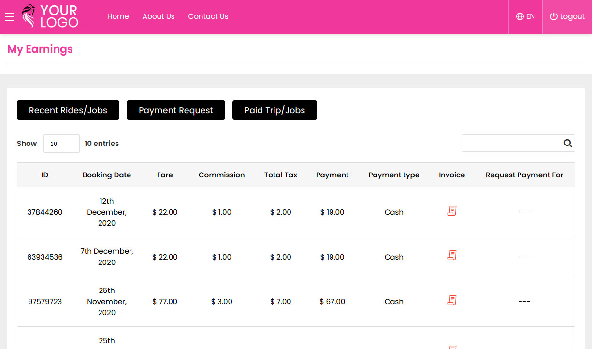Viewport: 592px width, 349px height.
Task: Click the Request Payment For column header
Action: (x=524, y=175)
